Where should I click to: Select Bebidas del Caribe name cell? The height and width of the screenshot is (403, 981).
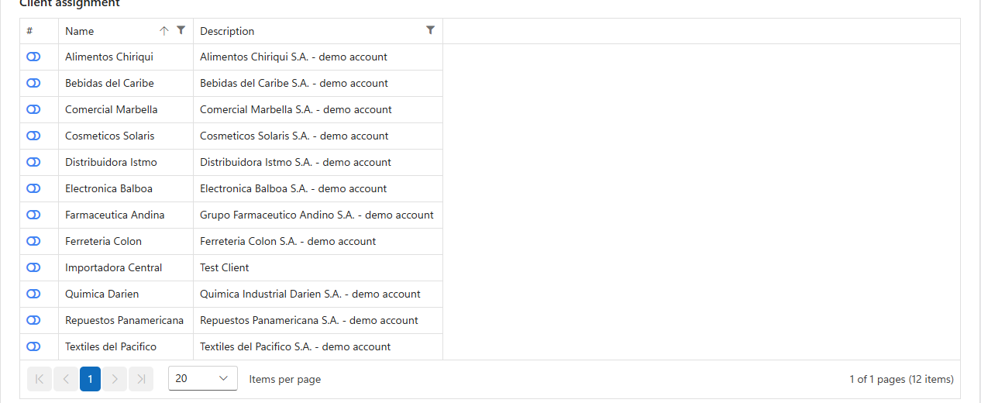click(x=126, y=83)
